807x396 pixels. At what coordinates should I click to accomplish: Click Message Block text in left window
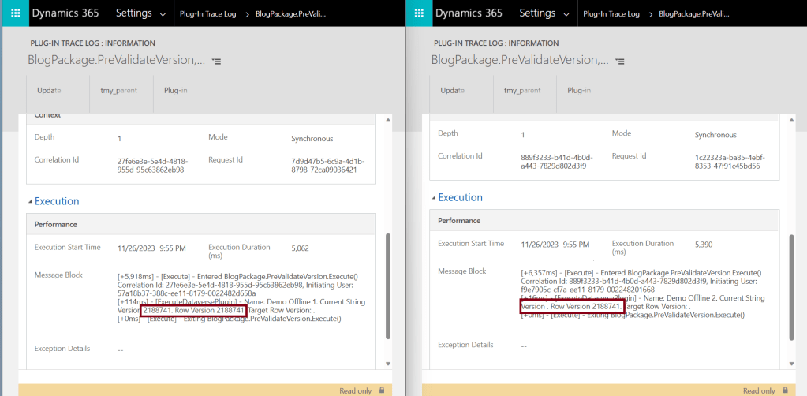(241, 297)
